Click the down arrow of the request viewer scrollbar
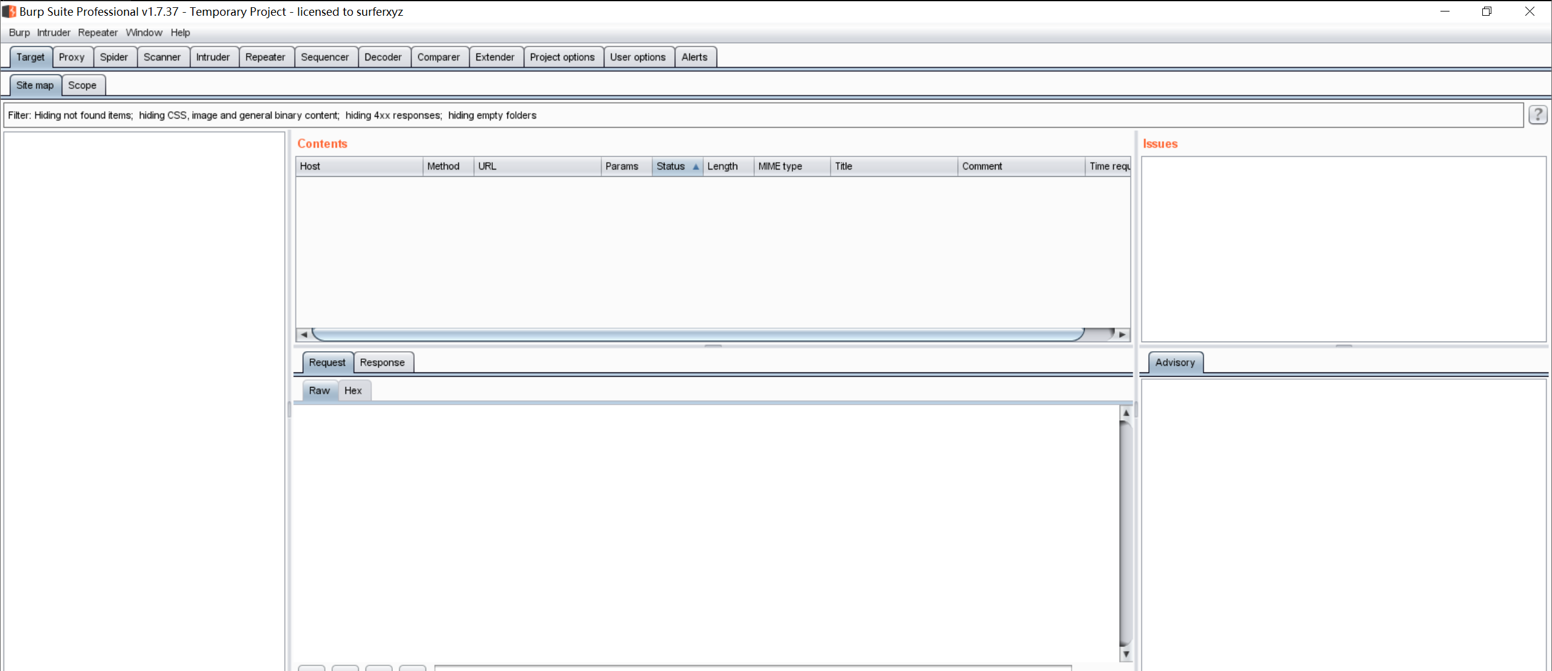This screenshot has height=671, width=1552. click(x=1126, y=654)
